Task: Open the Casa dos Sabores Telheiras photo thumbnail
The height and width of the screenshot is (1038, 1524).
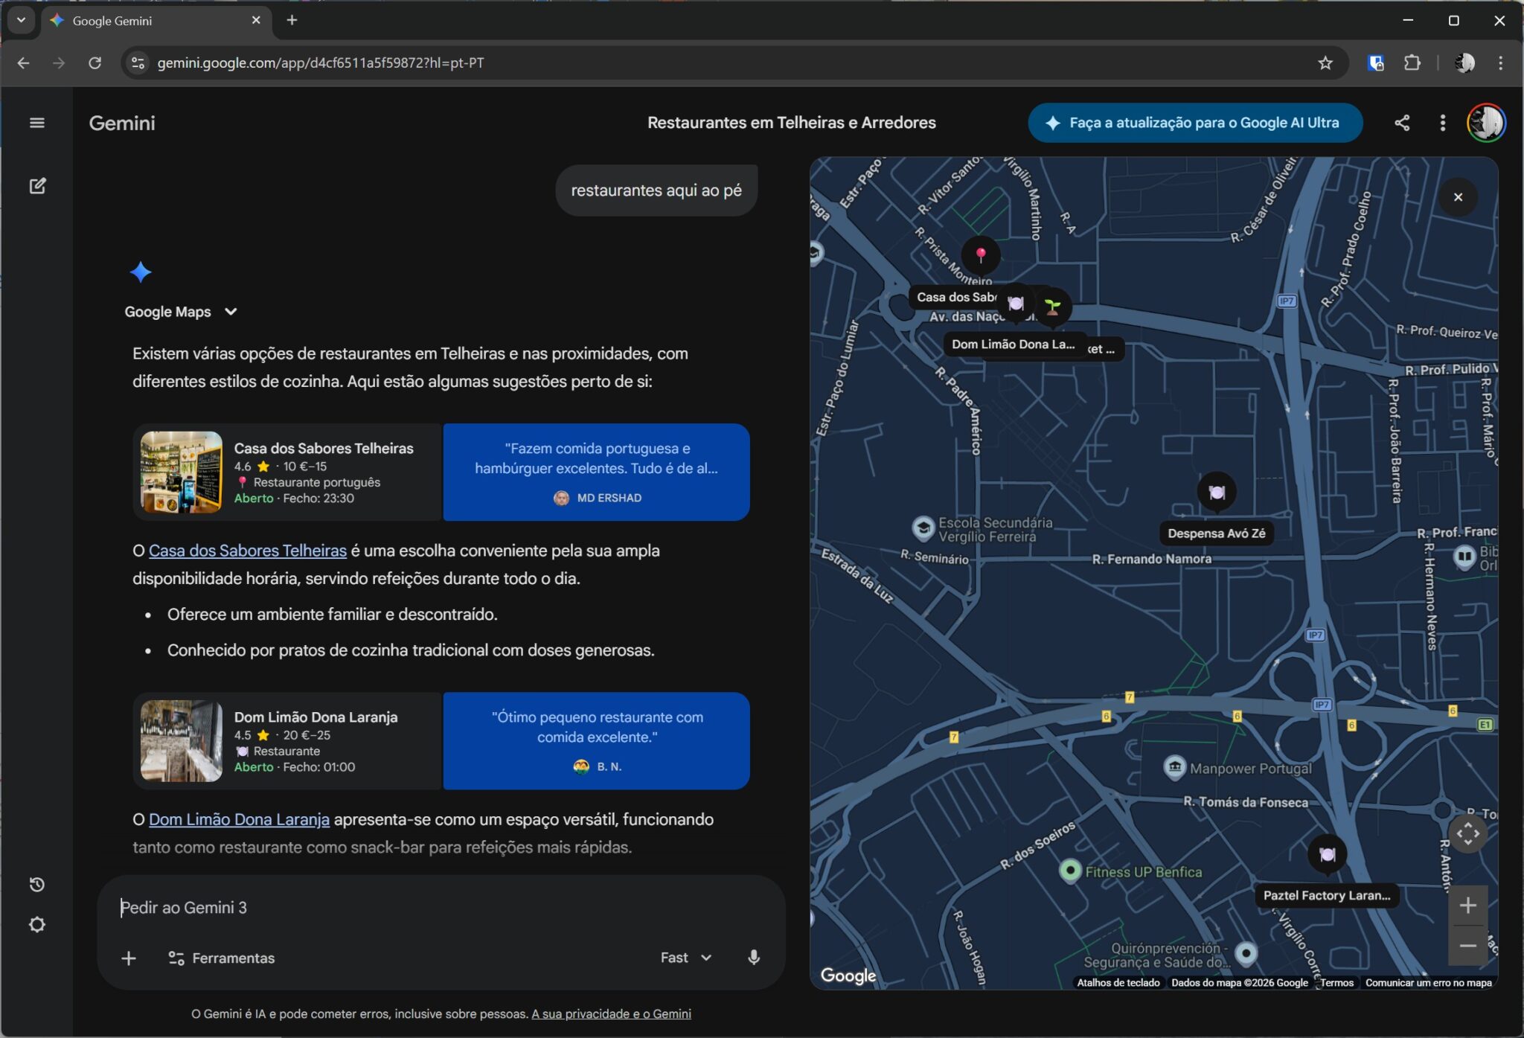Action: coord(181,472)
